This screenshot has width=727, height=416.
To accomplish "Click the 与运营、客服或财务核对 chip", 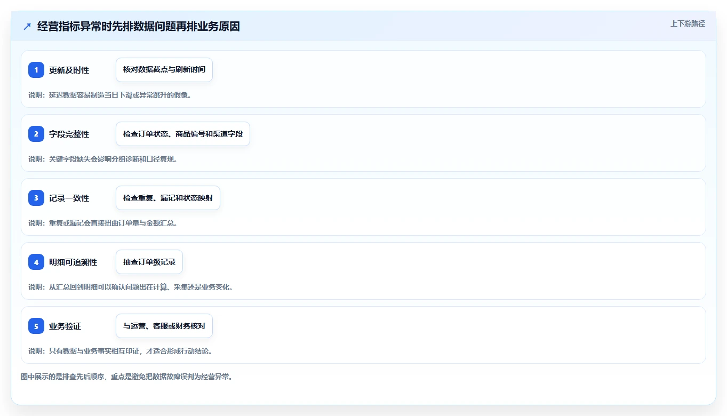I will point(164,326).
